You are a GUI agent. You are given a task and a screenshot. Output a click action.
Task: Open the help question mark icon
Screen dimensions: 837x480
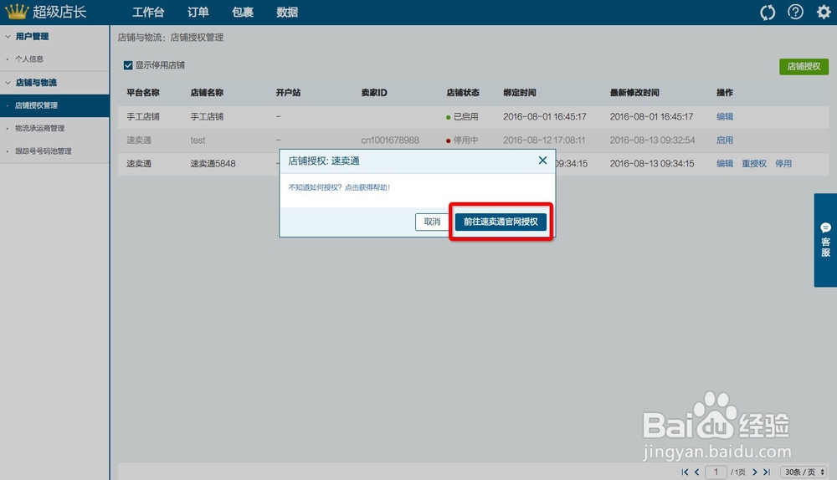795,12
